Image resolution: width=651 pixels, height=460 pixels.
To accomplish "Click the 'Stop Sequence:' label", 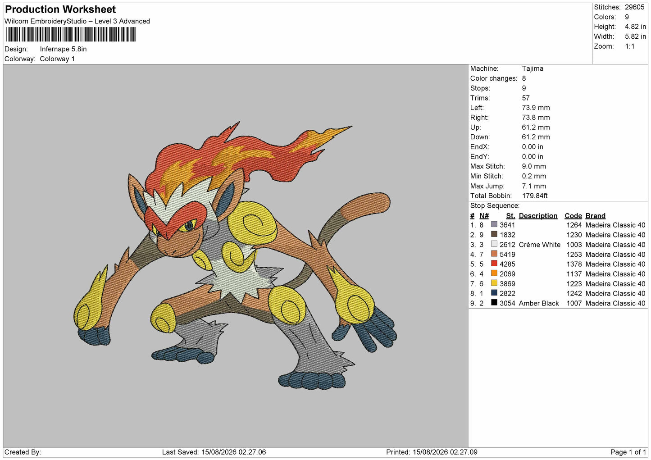I will click(x=495, y=205).
